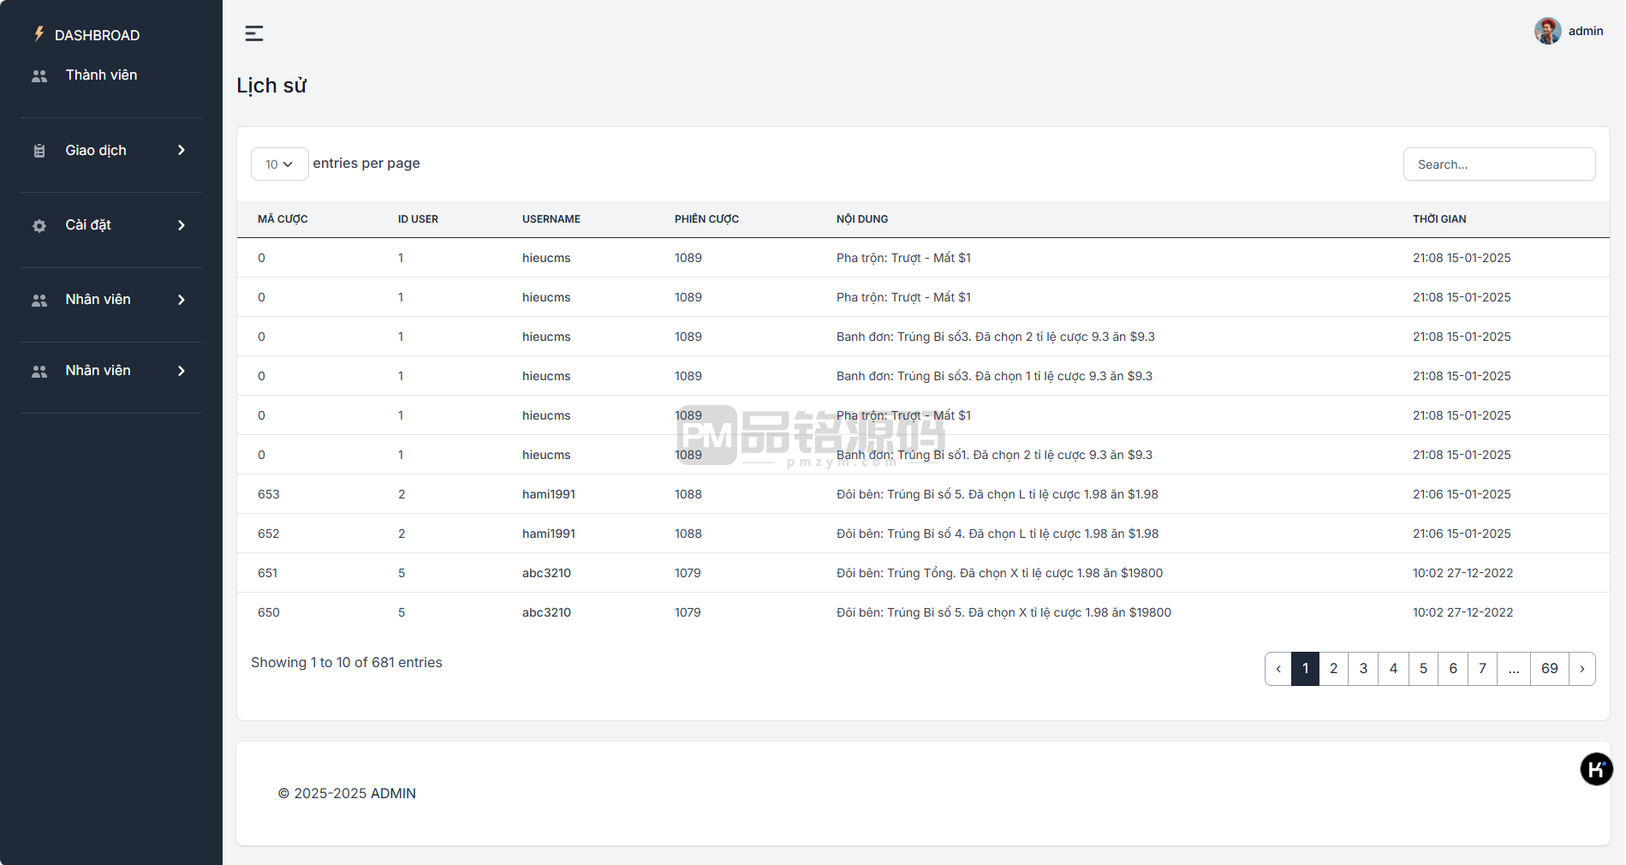1626x865 pixels.
Task: Go to the next page arrow
Action: (1581, 669)
